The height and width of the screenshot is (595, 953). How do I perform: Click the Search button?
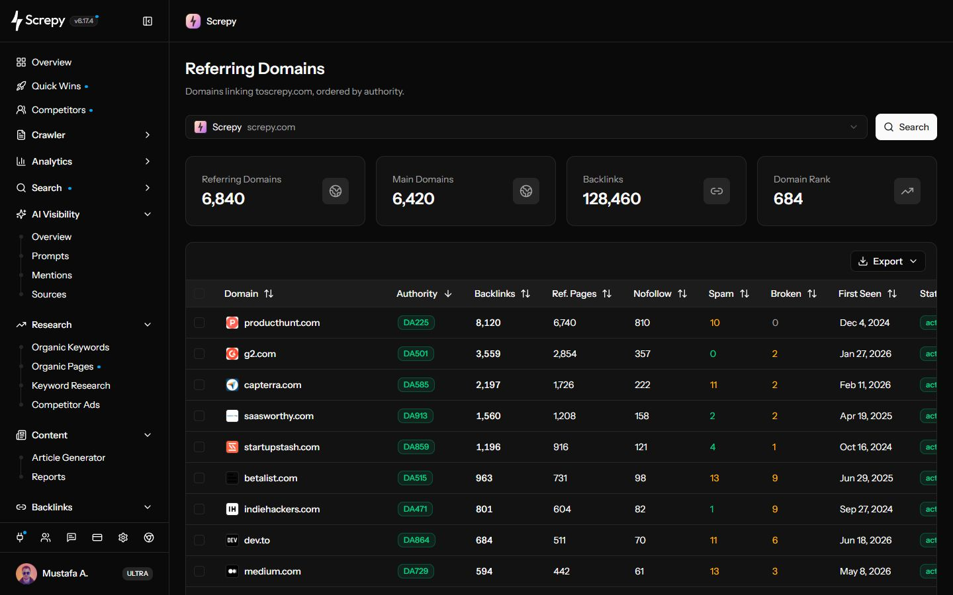(906, 127)
